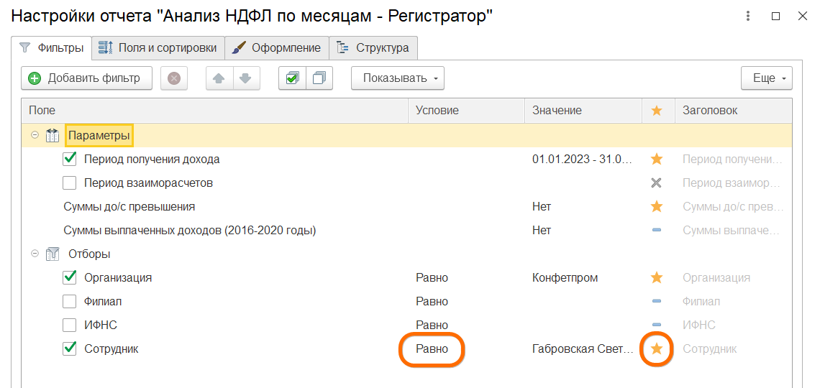Switch to Поля и сортировки tab
Image resolution: width=820 pixels, height=388 pixels.
(158, 48)
